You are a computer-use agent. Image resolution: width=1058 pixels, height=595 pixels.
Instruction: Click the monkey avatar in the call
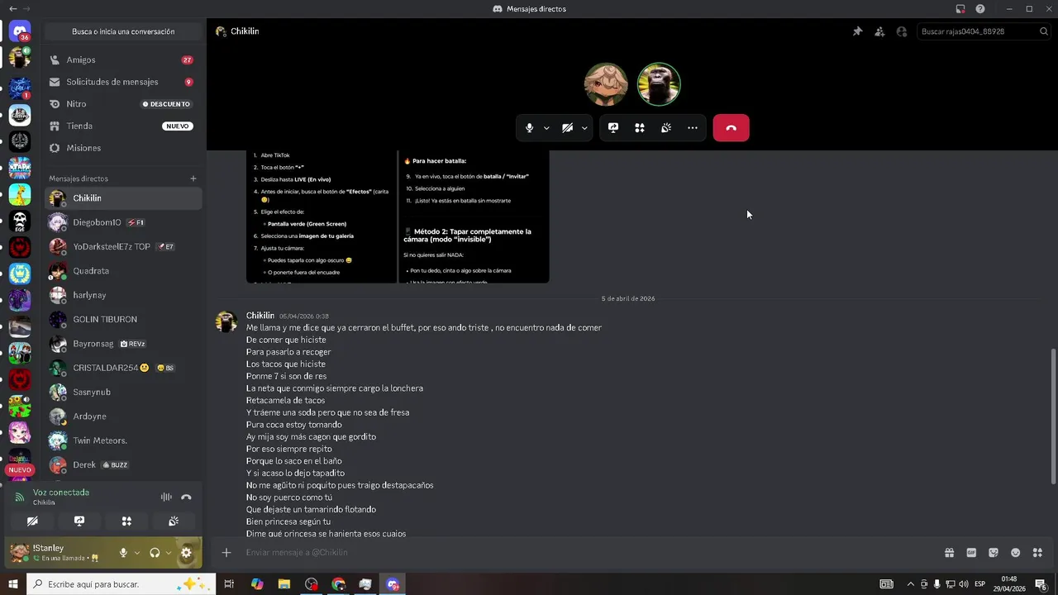tap(659, 84)
